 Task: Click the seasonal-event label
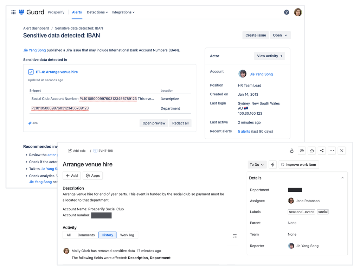[301, 212]
